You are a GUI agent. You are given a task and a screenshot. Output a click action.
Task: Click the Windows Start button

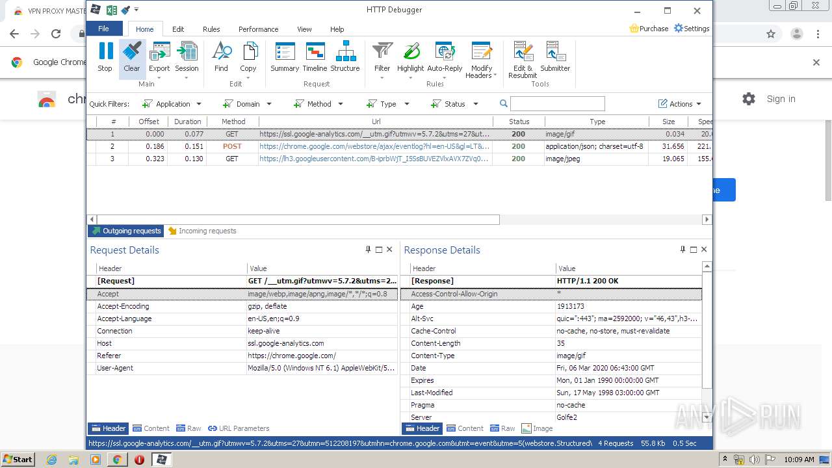(x=18, y=459)
